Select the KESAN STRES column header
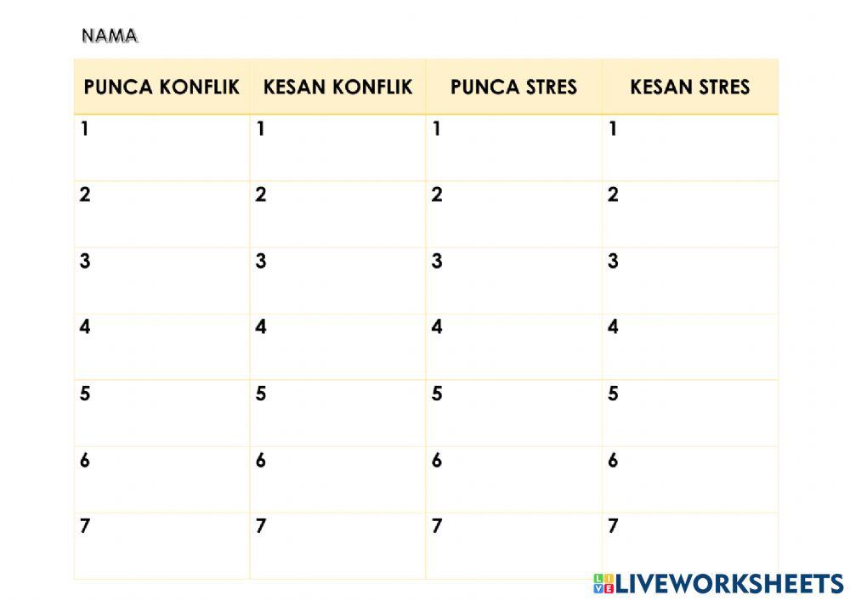This screenshot has width=850, height=601. click(x=689, y=87)
